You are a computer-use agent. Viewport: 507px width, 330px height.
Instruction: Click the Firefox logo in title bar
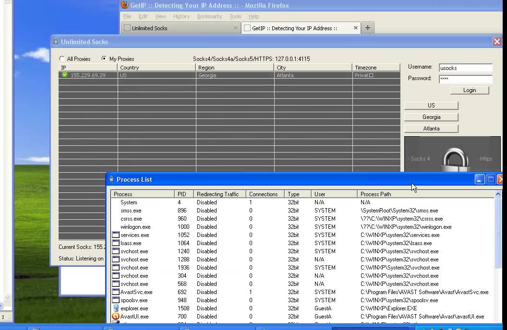pos(125,4)
